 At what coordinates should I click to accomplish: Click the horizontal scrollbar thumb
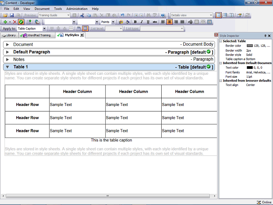[x=108, y=196]
